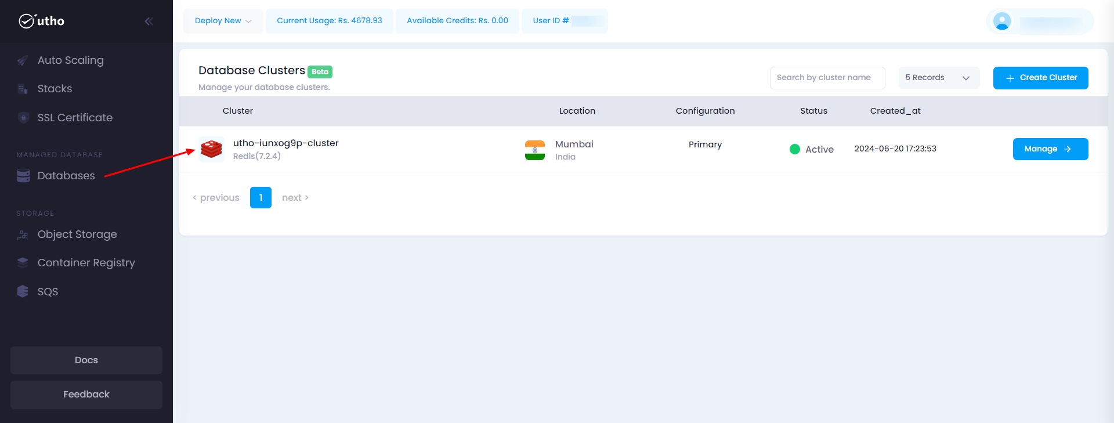Click the SSL Certificate shield icon
The height and width of the screenshot is (423, 1114).
(x=23, y=118)
